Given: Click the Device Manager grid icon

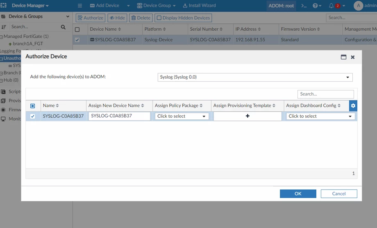Looking at the screenshot, I should tap(3, 5).
